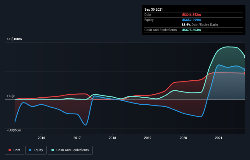
Task: Click the US$46.353m debt value
Action: click(x=191, y=15)
